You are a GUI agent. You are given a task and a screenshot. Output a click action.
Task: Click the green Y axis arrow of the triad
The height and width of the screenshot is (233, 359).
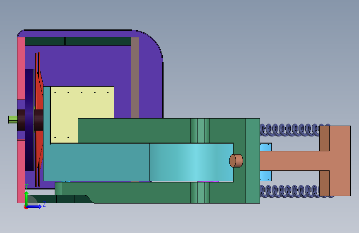27,198
